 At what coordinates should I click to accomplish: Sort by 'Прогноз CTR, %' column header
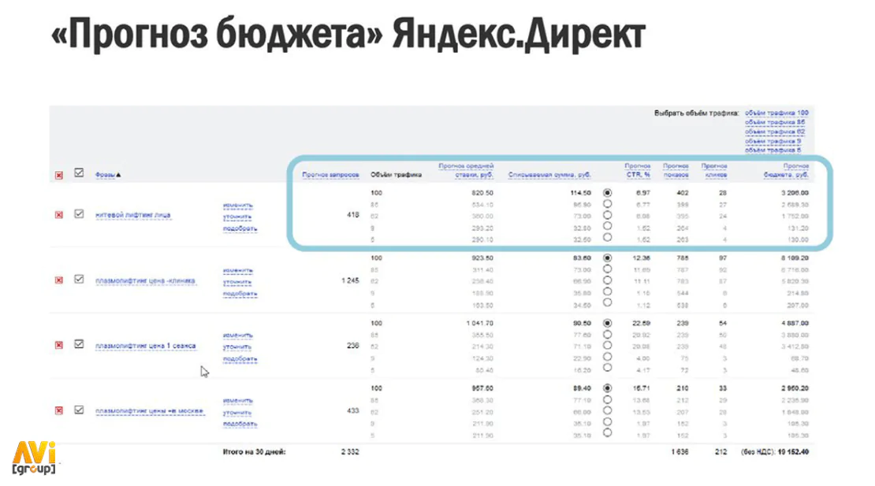coord(637,171)
